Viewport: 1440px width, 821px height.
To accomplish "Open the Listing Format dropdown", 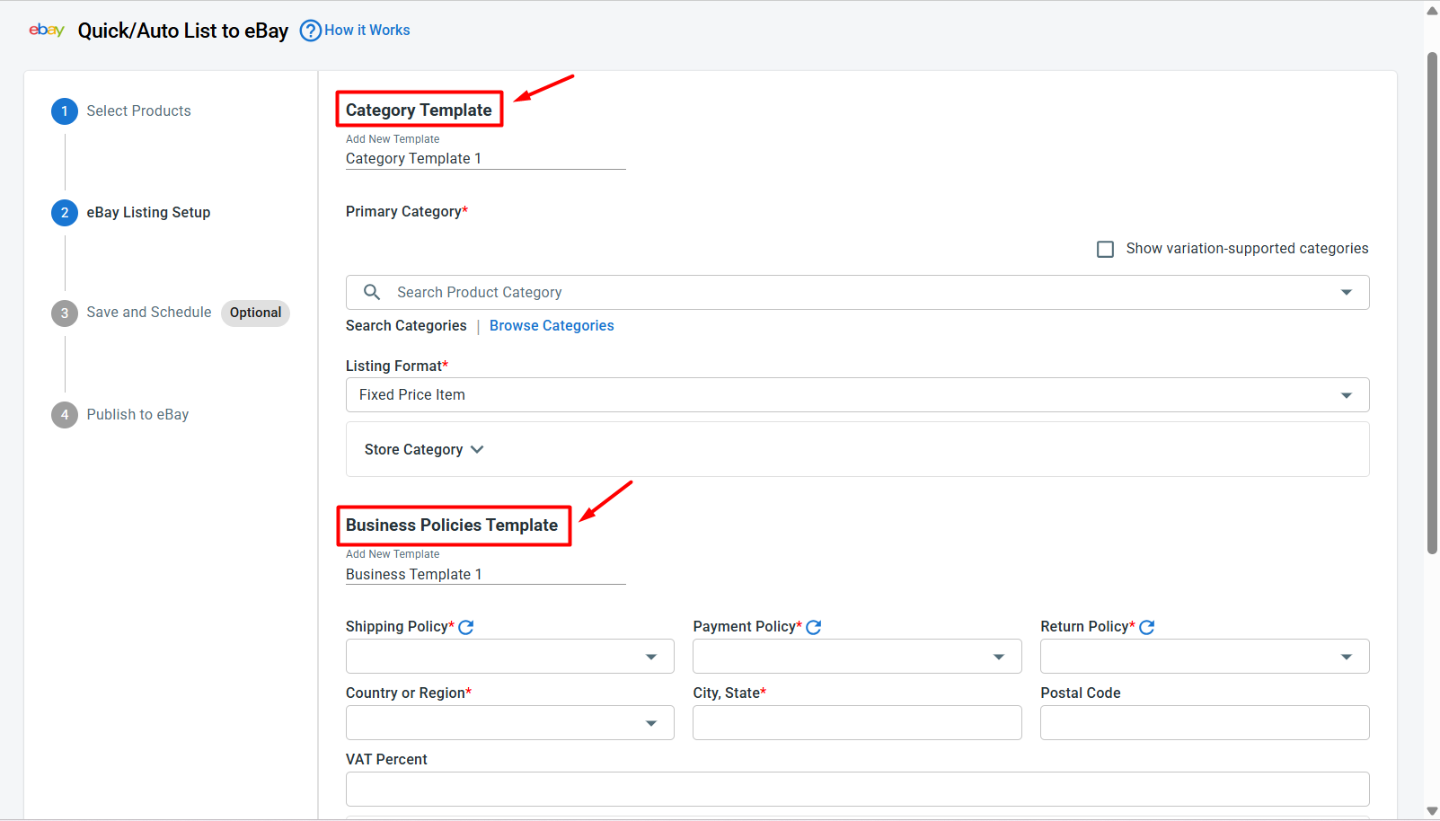I will tap(858, 395).
